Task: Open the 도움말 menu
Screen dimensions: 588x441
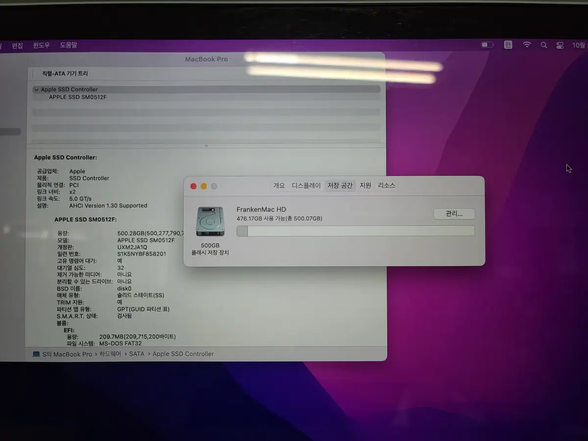Action: tap(68, 45)
